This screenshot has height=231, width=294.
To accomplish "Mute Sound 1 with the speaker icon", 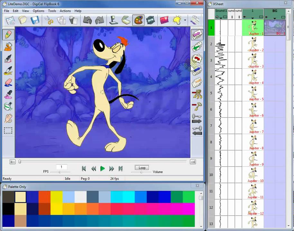I will (217, 17).
